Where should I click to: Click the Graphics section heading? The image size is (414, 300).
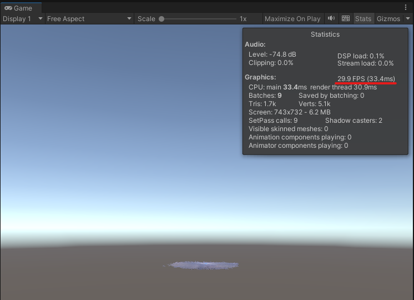pyautogui.click(x=260, y=77)
